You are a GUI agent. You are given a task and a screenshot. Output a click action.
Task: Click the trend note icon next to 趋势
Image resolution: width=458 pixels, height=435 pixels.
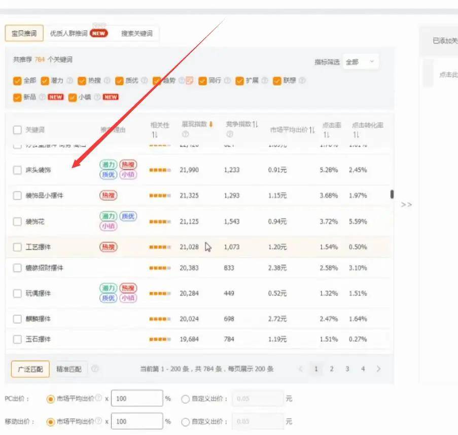tap(190, 81)
